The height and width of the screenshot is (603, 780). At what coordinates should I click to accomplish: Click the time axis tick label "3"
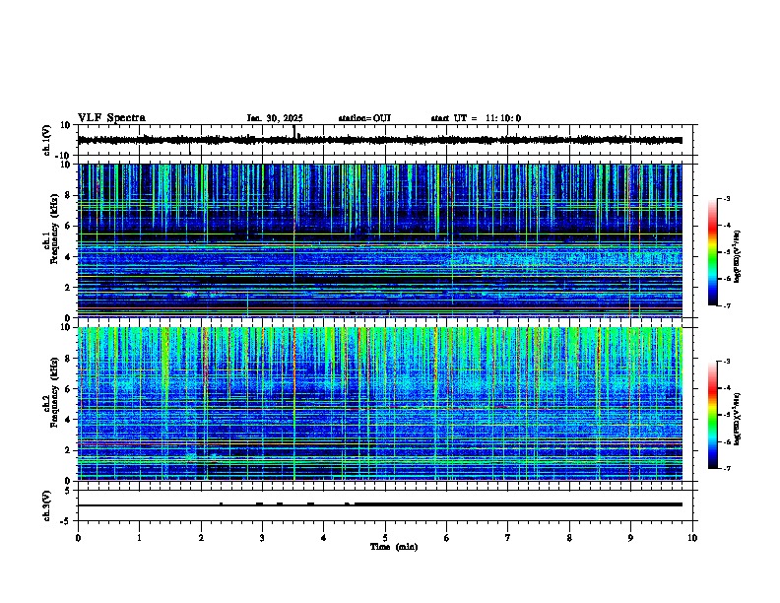(262, 538)
